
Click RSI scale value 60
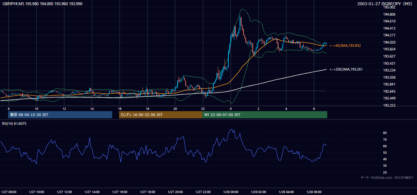coord(385,146)
